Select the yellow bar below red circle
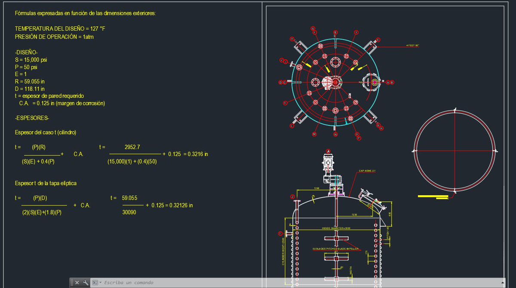Image resolution: width=516 pixels, height=288 pixels. coord(432,196)
